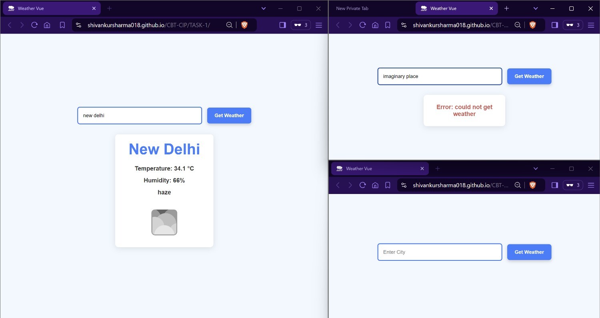
Task: Toggle the sidebar in the imaginary place window
Action: coord(555,25)
